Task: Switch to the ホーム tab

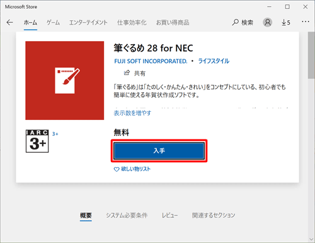Action: 30,23
